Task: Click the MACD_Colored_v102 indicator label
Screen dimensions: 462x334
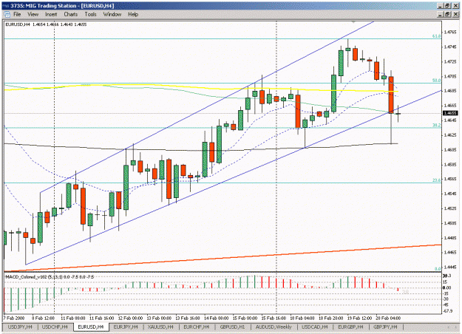Action: tap(50, 276)
